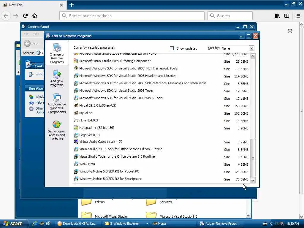Go back with the browser back arrow
The height and width of the screenshot is (228, 304).
pos(6,16)
